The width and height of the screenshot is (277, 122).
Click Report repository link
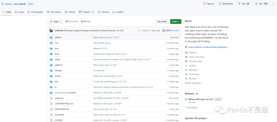pyautogui.click(x=193, y=83)
